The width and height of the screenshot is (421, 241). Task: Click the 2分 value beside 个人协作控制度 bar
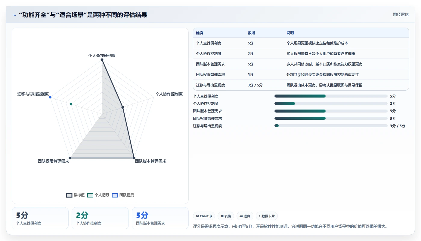(x=393, y=104)
